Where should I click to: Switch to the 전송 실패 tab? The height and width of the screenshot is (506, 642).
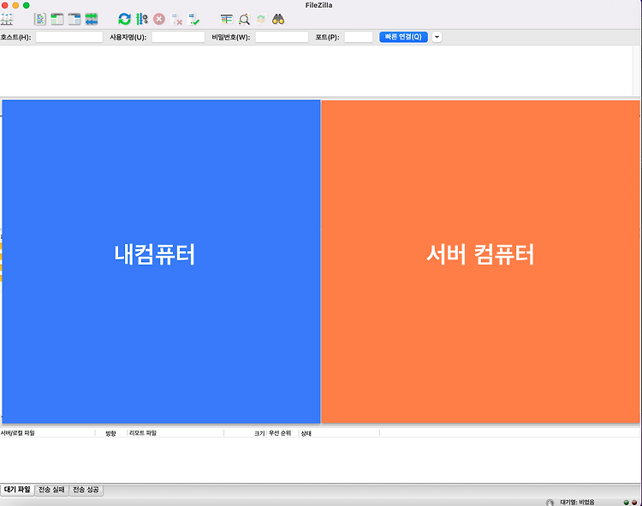51,490
